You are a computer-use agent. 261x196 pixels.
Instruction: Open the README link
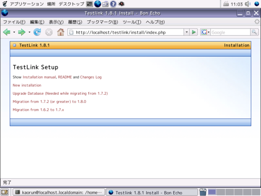pos(65,77)
